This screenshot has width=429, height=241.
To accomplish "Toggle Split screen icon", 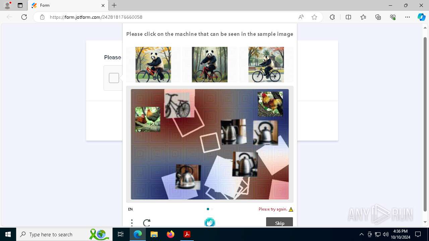I will click(348, 17).
